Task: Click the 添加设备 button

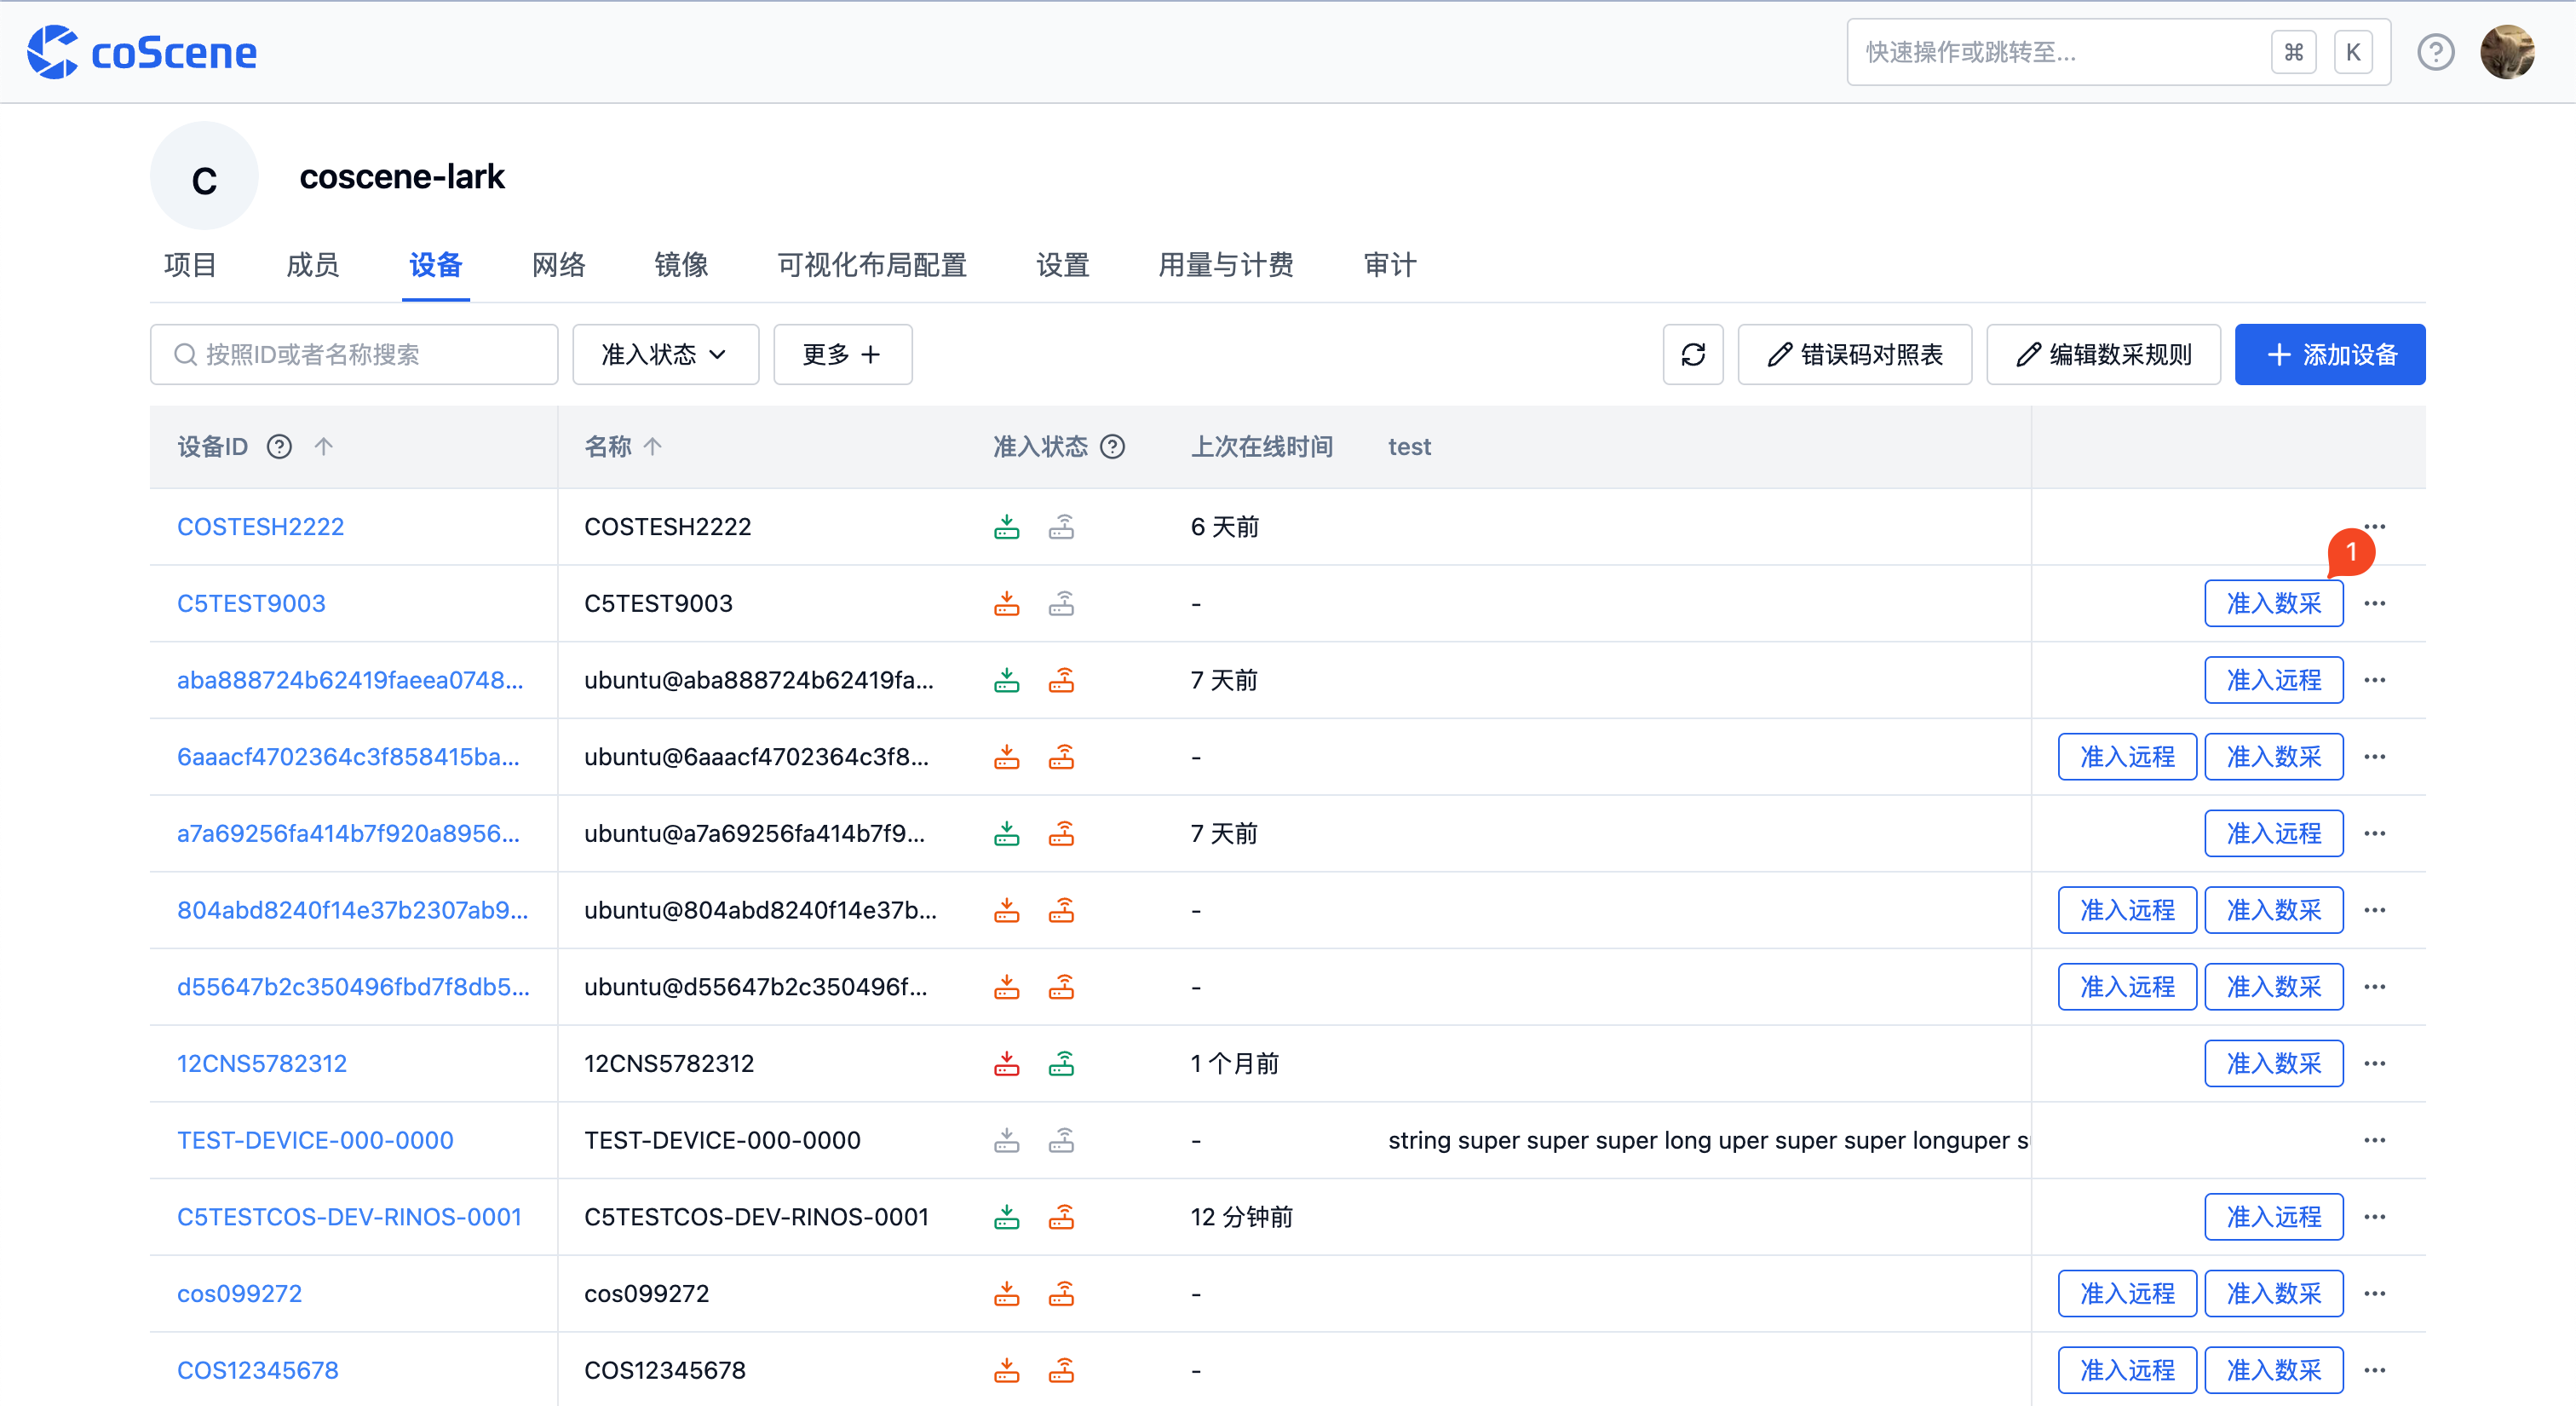Action: (2329, 354)
